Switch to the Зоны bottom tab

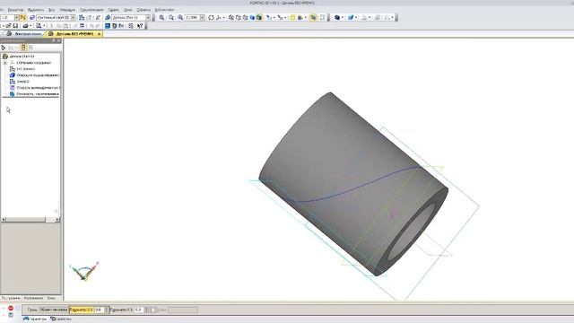point(51,299)
